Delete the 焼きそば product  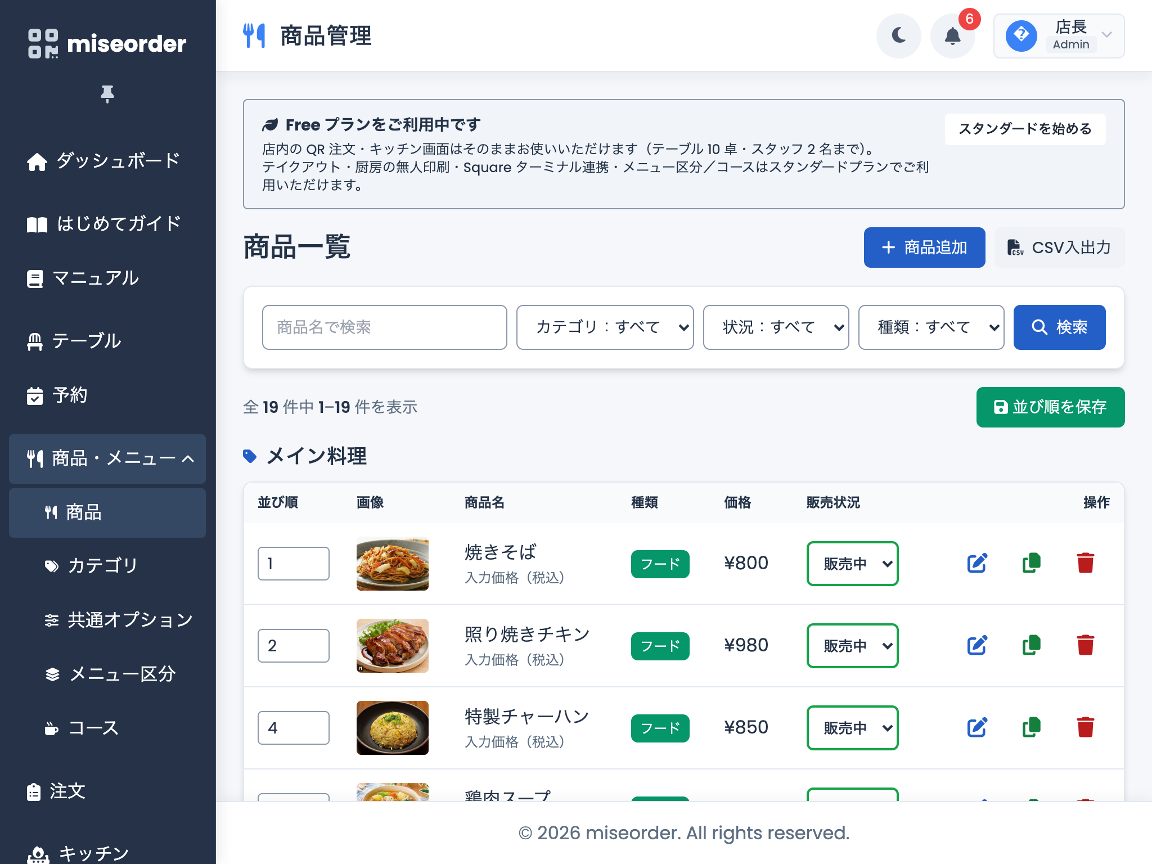[1085, 563]
